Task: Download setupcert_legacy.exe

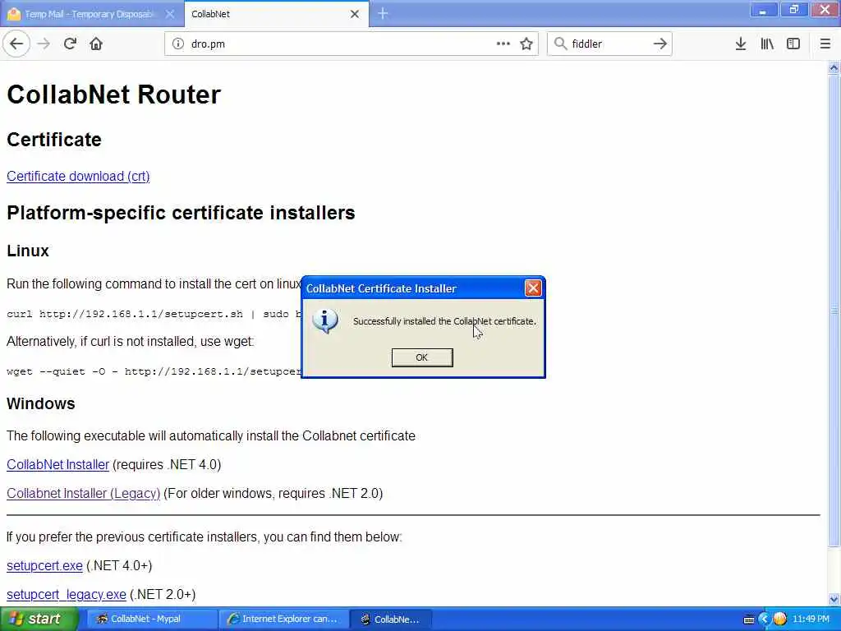Action: tap(67, 595)
